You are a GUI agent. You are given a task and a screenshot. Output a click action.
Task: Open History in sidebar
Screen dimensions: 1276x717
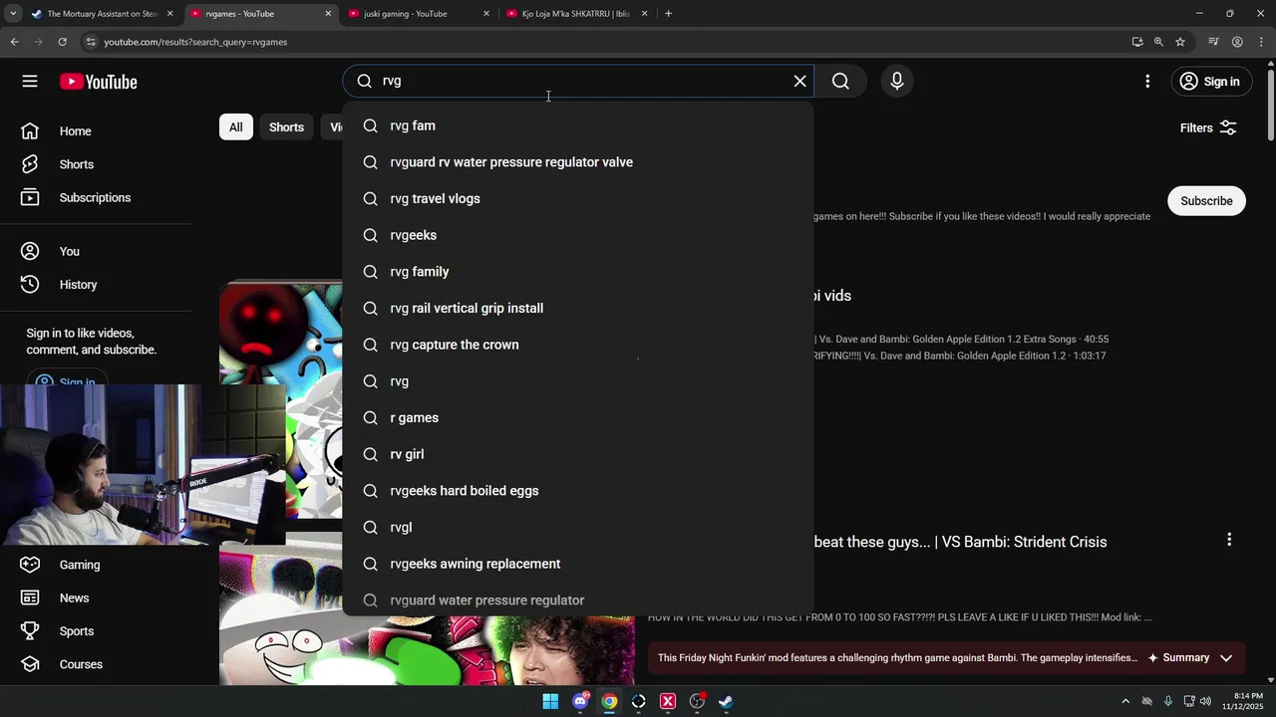click(78, 284)
